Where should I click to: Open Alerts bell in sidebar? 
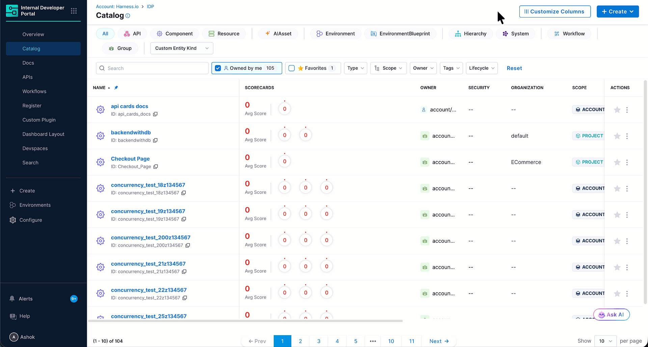[12, 299]
